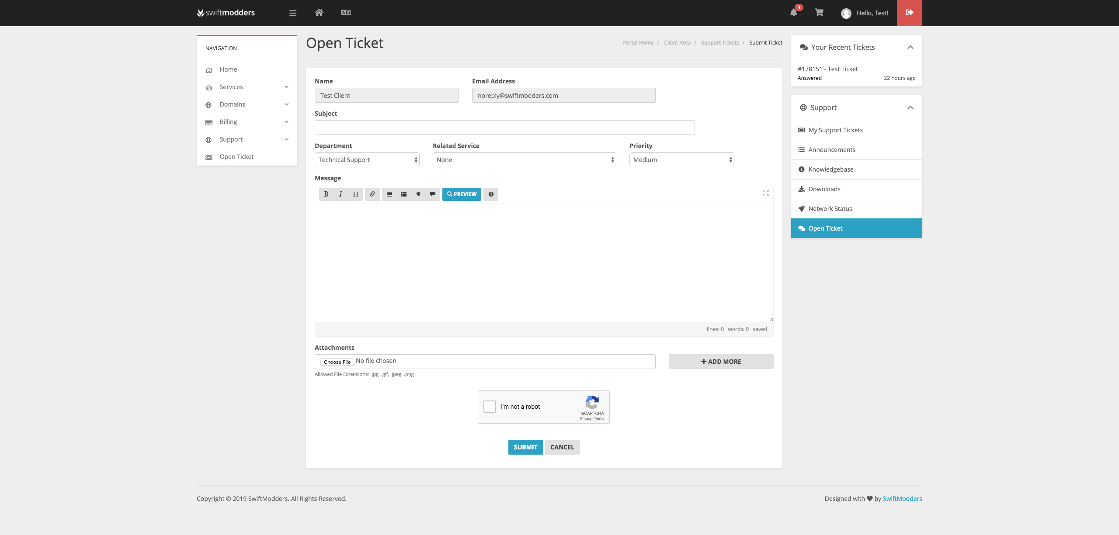
Task: Click the red logout icon
Action: (909, 13)
